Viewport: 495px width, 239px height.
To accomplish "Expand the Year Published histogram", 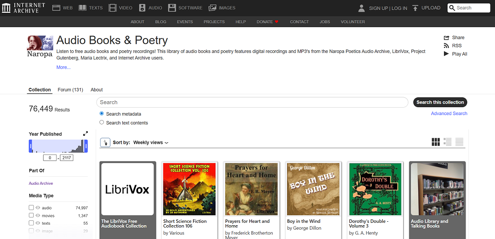I will (x=85, y=133).
